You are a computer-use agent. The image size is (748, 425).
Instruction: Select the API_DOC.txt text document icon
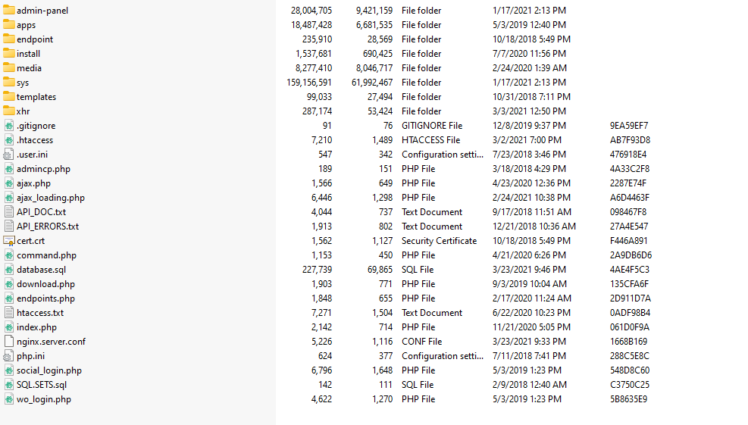tap(9, 212)
